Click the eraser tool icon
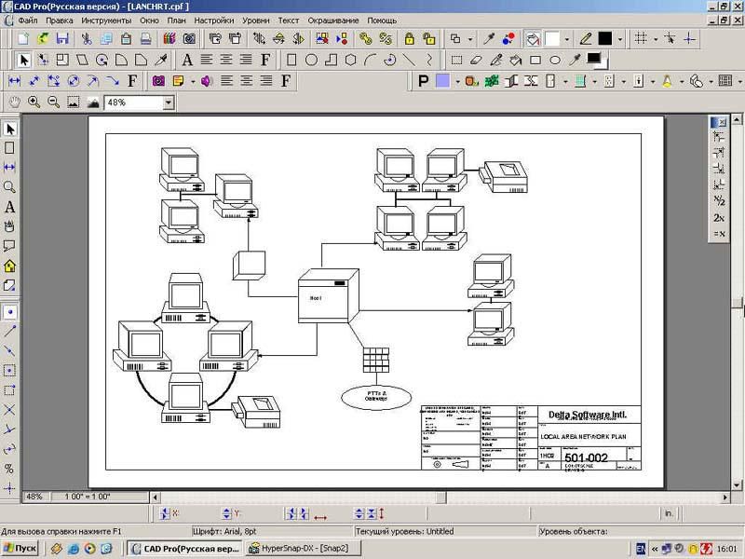This screenshot has height=559, width=745. coord(476,61)
